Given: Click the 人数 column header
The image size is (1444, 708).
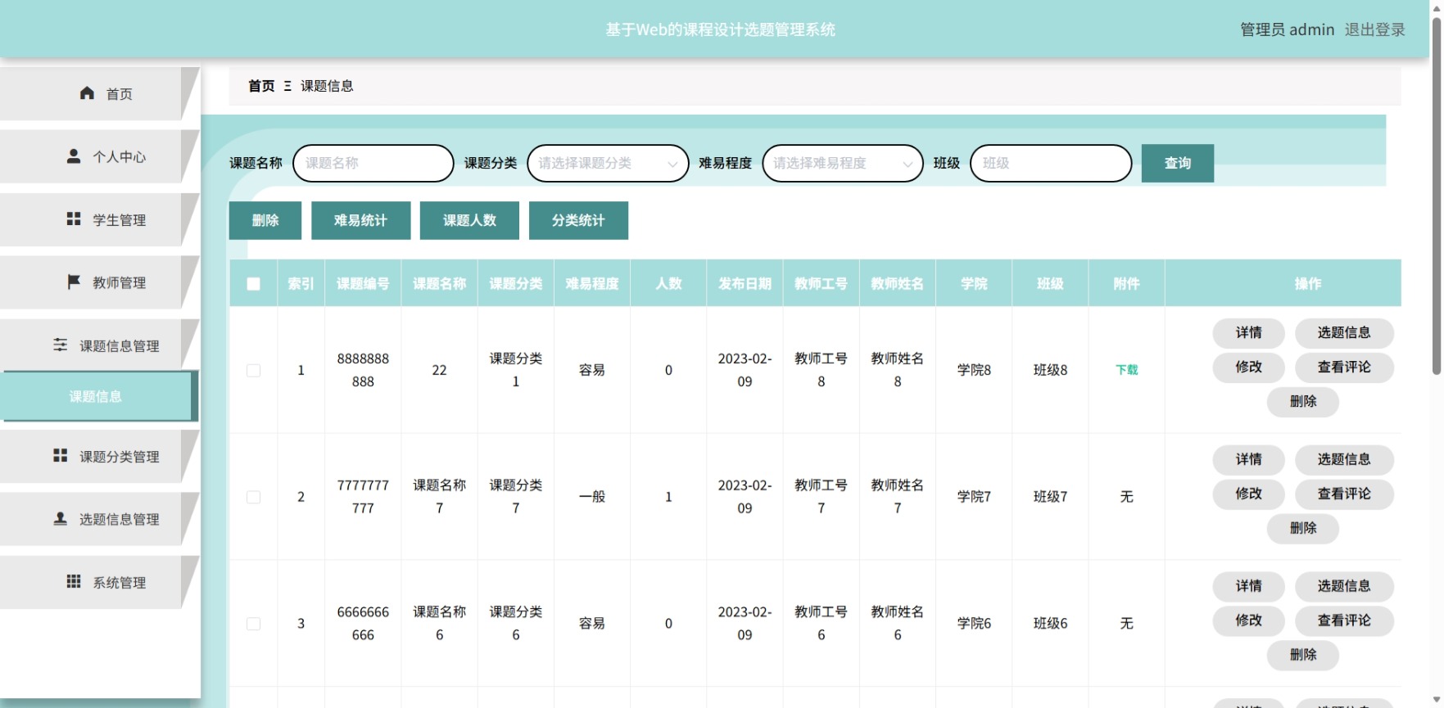Looking at the screenshot, I should (x=668, y=283).
